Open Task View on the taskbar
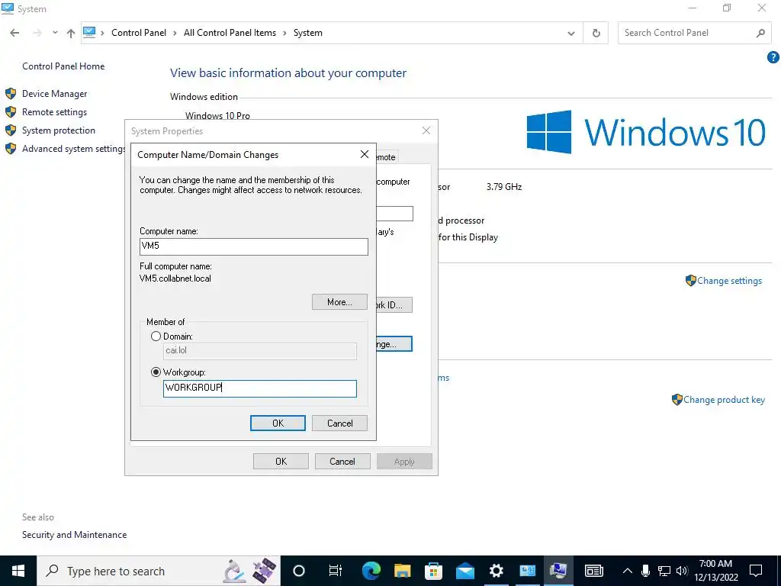The height and width of the screenshot is (586, 781). [336, 571]
